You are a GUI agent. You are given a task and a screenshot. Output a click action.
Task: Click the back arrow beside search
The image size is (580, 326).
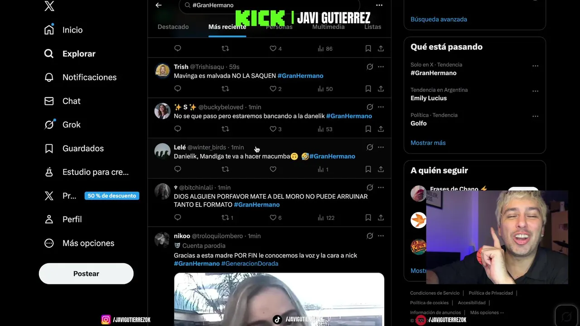159,5
